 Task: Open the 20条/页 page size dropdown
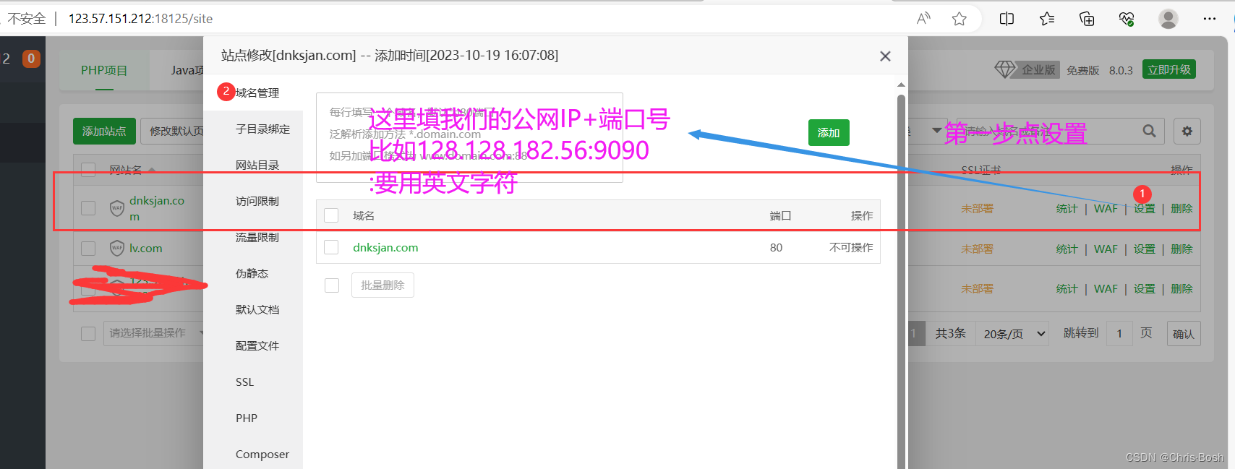[x=1012, y=334]
